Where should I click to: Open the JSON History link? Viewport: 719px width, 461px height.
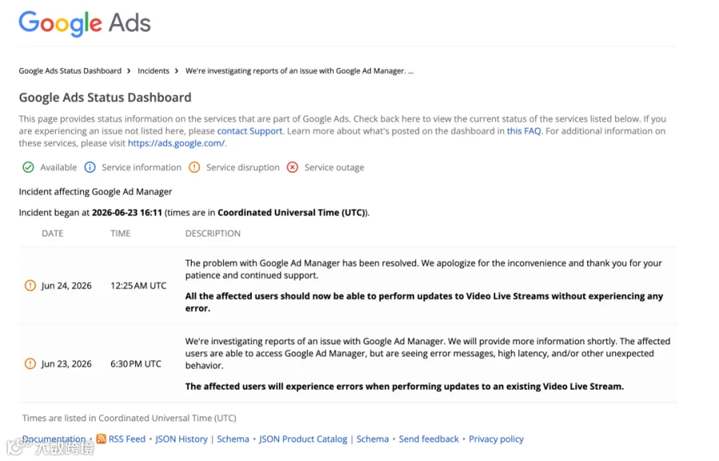(x=181, y=439)
